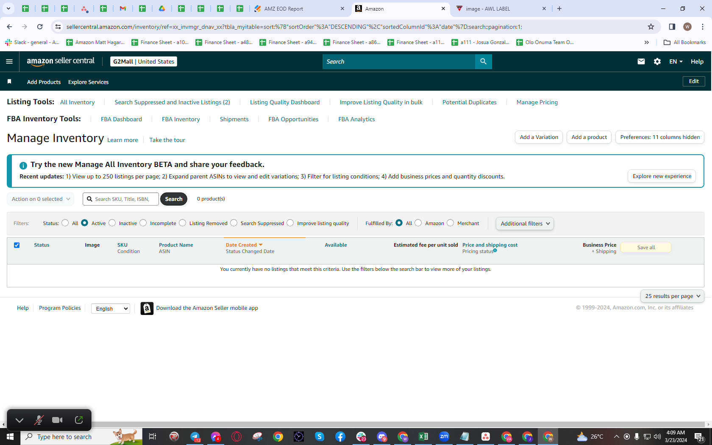Open Chrome side panel icon

point(672,27)
